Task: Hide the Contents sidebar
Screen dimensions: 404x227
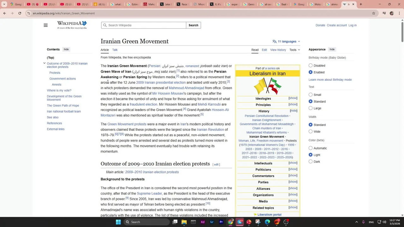Action: coord(66,49)
